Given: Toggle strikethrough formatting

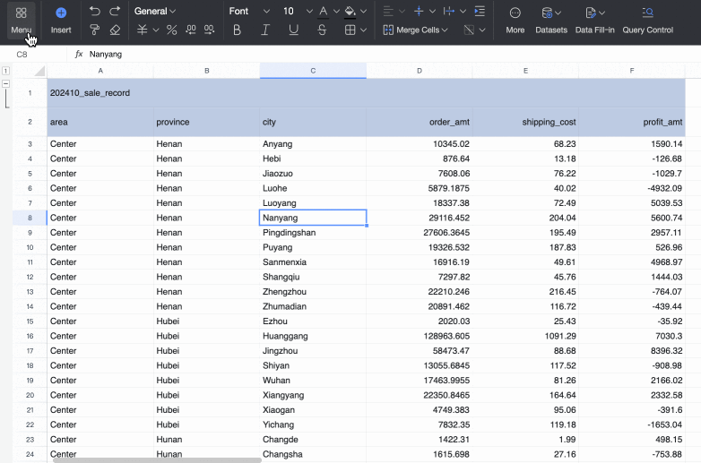Looking at the screenshot, I should tap(323, 30).
